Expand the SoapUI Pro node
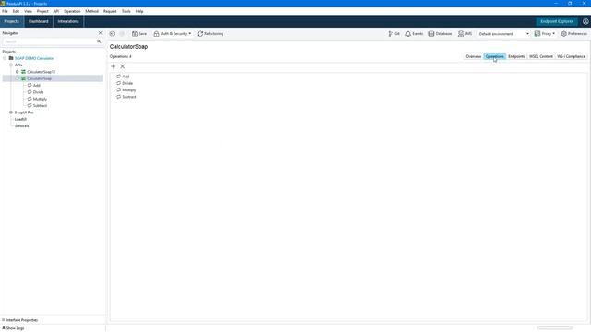 click(11, 113)
